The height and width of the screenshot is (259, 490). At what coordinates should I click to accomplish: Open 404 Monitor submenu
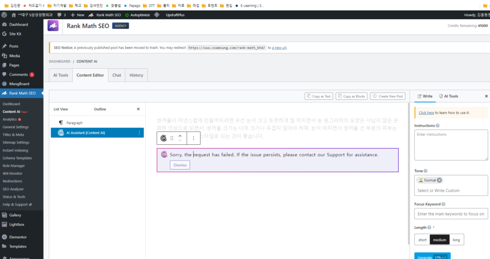12,173
